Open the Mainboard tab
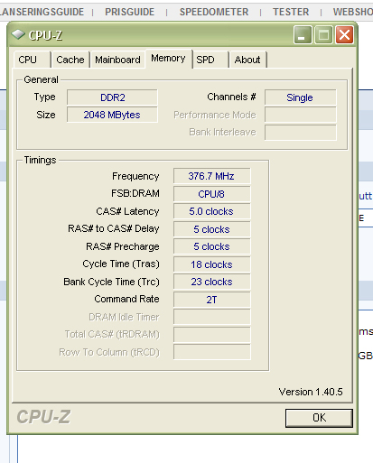Screen dimensions: 373x463 click(117, 60)
